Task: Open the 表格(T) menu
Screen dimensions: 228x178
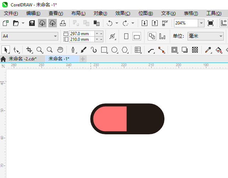Action: click(x=191, y=14)
